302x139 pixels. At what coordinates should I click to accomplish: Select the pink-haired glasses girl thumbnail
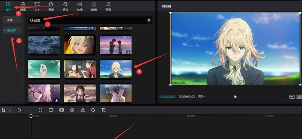pos(44,93)
